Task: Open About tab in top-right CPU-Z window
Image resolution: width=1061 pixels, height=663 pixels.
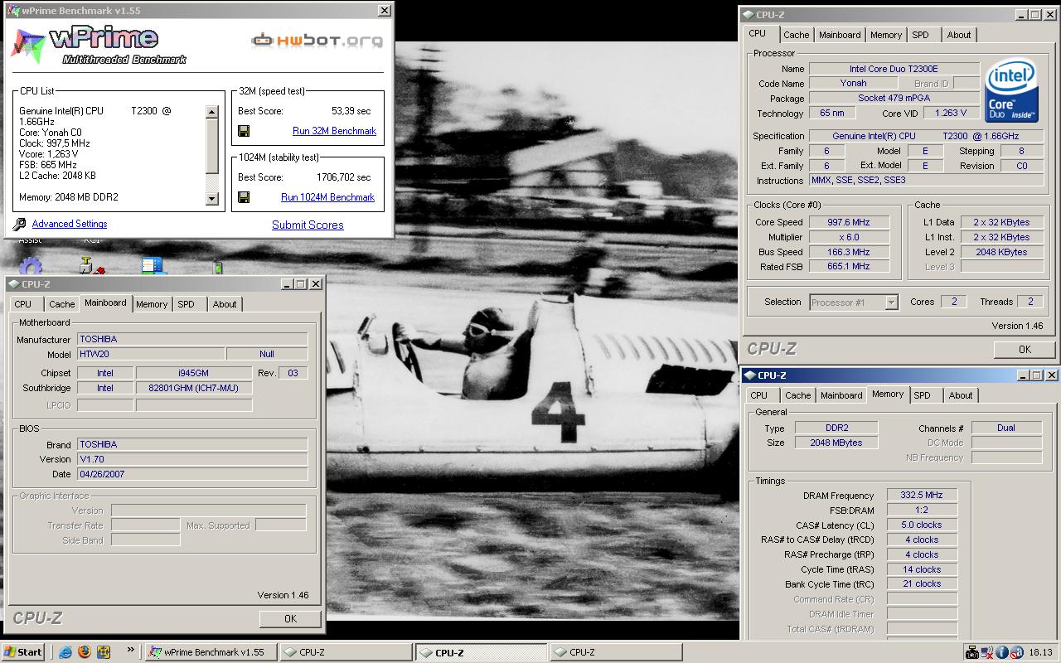Action: click(x=959, y=35)
